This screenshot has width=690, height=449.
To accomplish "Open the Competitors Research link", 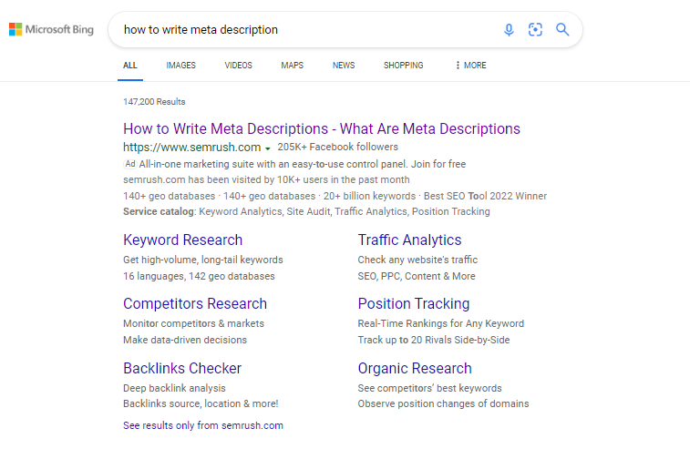I will (x=195, y=304).
